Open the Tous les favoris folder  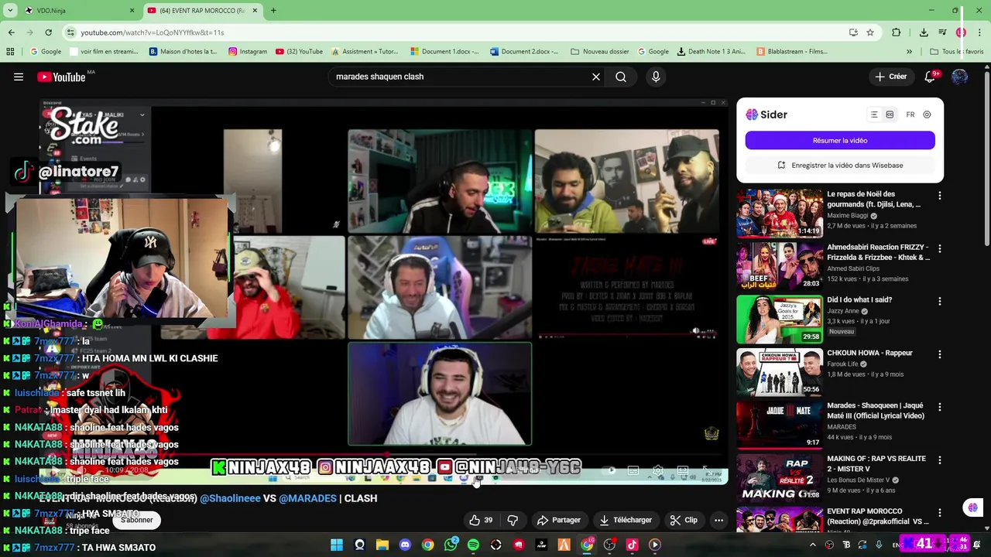point(956,52)
